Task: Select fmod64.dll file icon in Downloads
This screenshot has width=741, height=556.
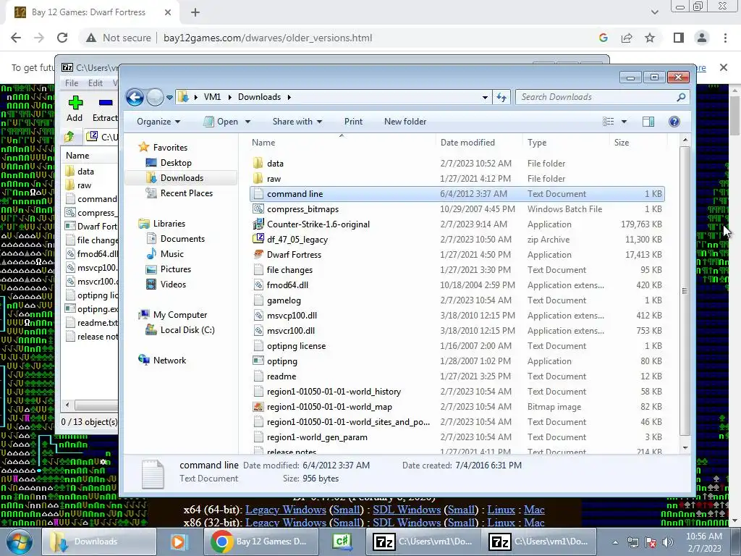Action: tap(258, 285)
